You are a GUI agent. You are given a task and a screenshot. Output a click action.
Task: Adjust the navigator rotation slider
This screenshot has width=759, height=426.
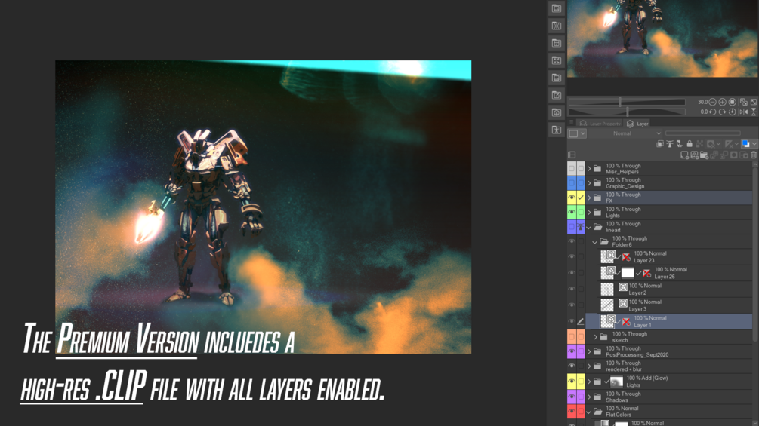627,112
